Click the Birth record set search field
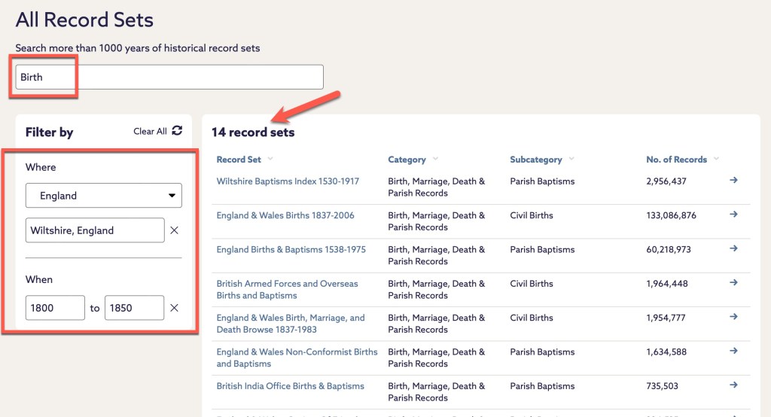 point(169,77)
